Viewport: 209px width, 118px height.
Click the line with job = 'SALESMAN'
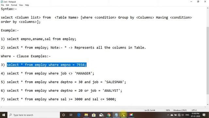point(63,82)
